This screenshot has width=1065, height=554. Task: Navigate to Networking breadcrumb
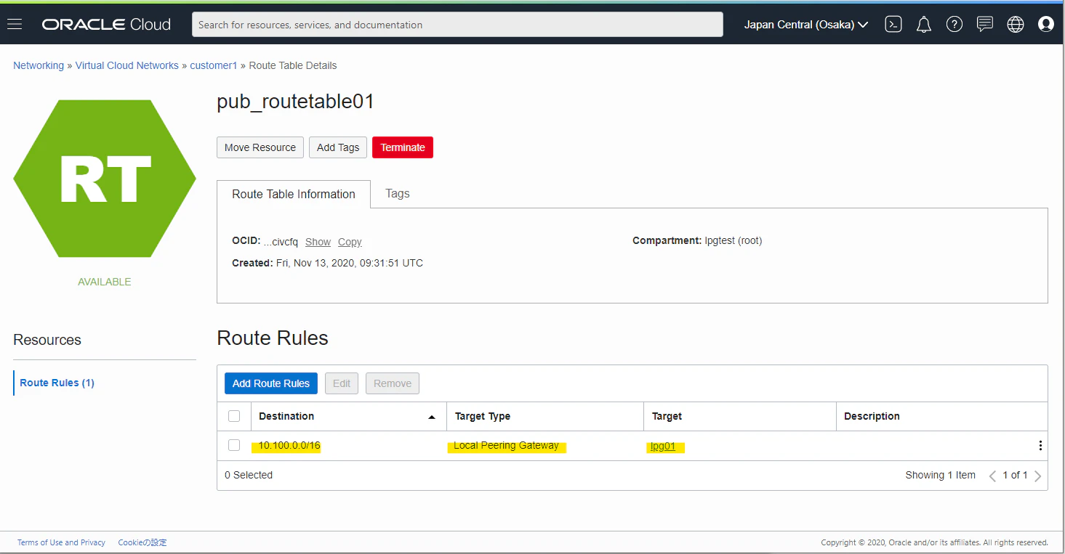pyautogui.click(x=39, y=65)
